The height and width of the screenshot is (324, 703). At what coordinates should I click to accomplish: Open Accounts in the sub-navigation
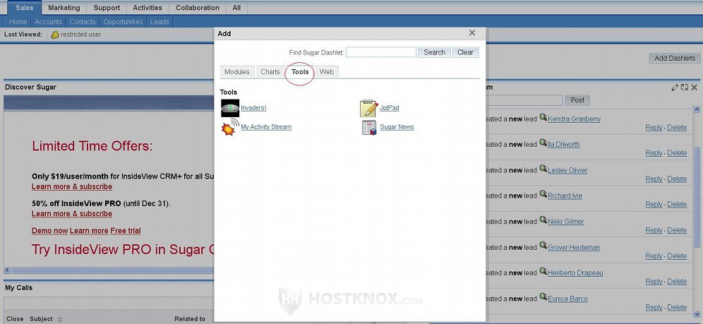click(48, 21)
